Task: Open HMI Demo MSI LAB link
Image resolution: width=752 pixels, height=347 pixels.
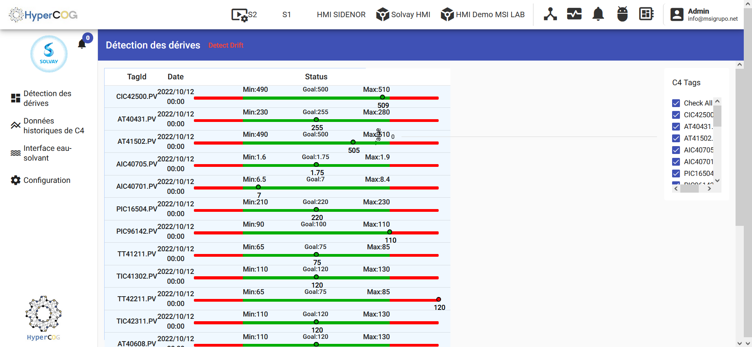Action: [483, 14]
